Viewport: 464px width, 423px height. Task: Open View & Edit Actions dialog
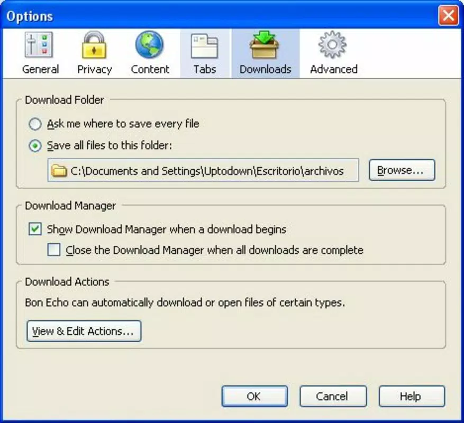click(84, 331)
